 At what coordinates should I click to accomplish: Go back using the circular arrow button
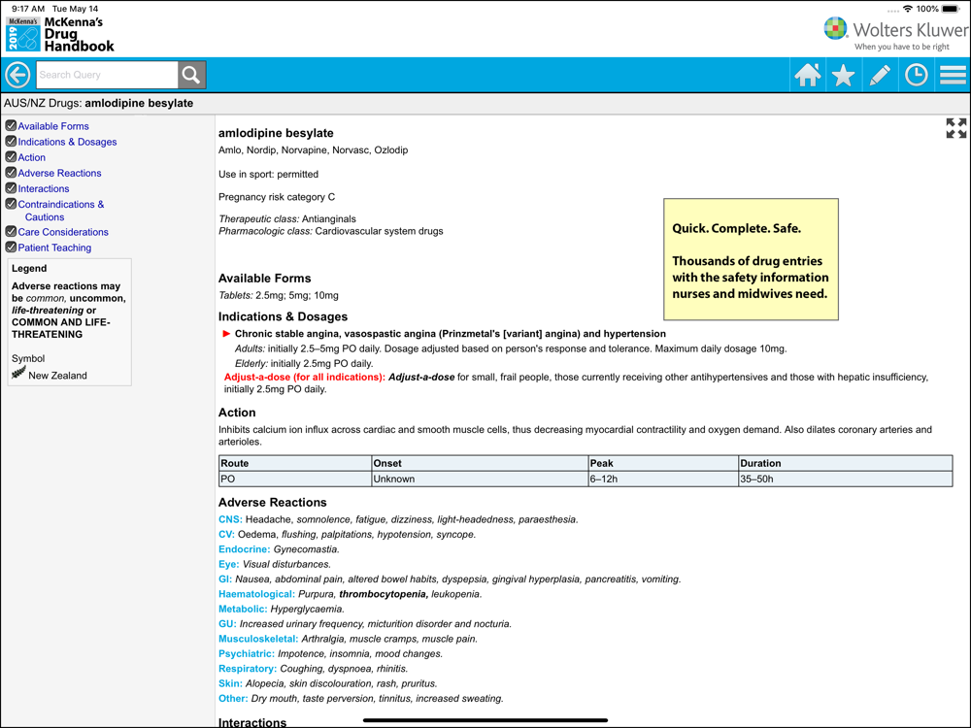coord(17,75)
